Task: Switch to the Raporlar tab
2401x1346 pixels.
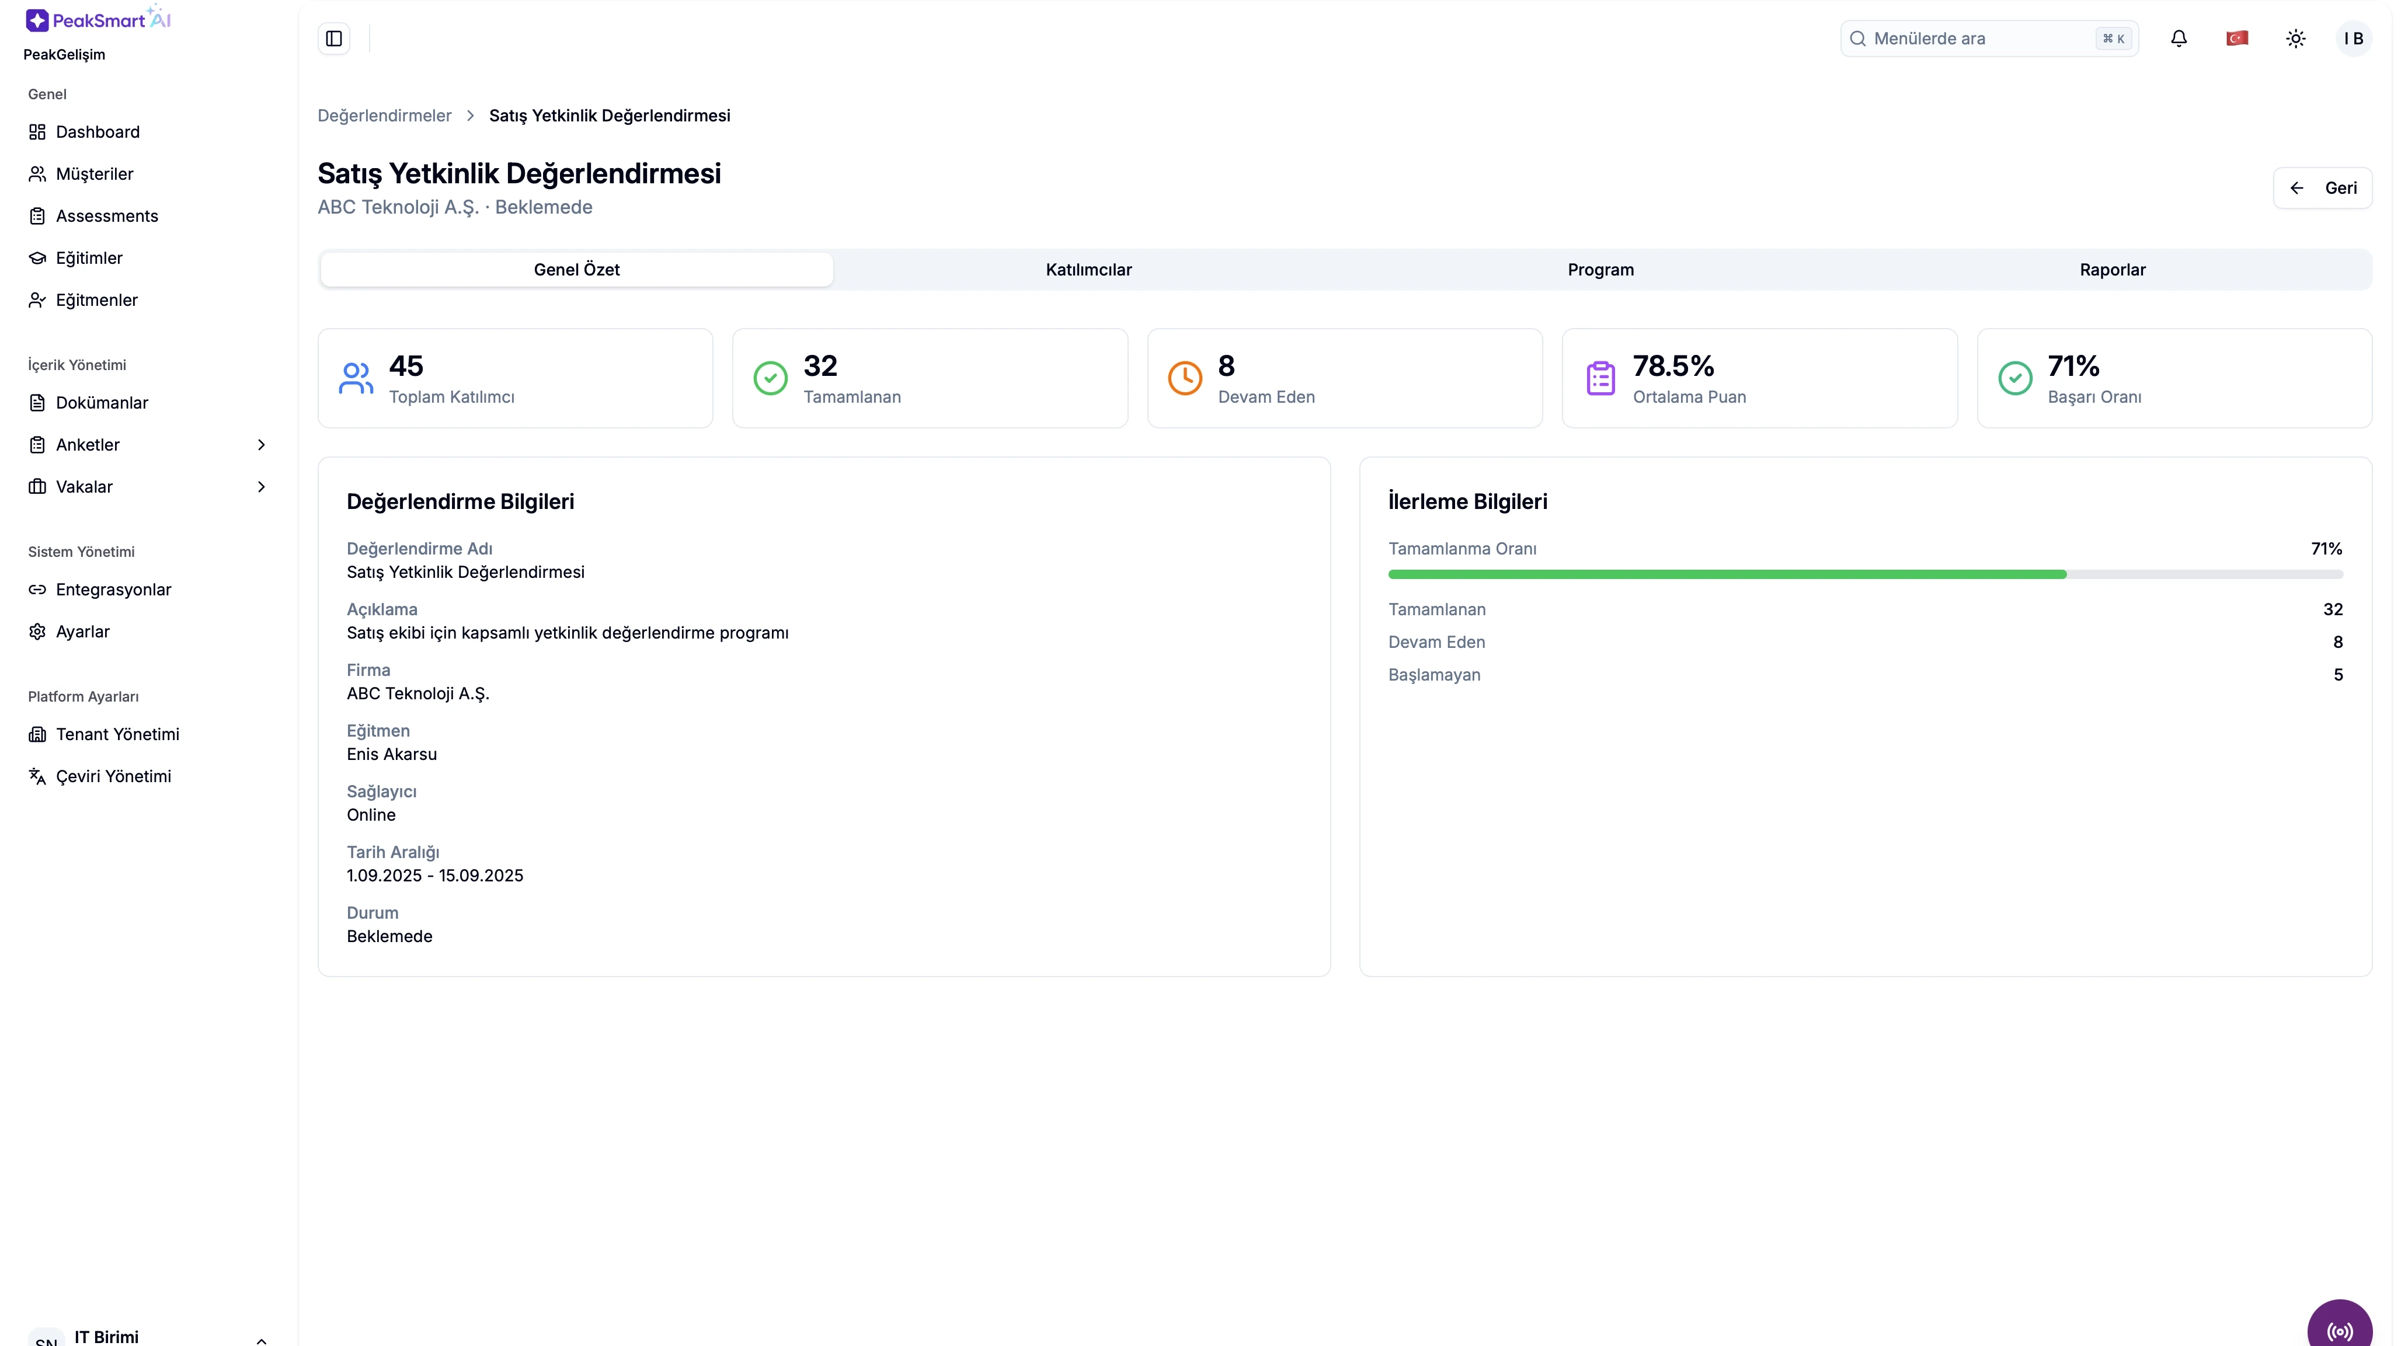Action: (x=2112, y=269)
